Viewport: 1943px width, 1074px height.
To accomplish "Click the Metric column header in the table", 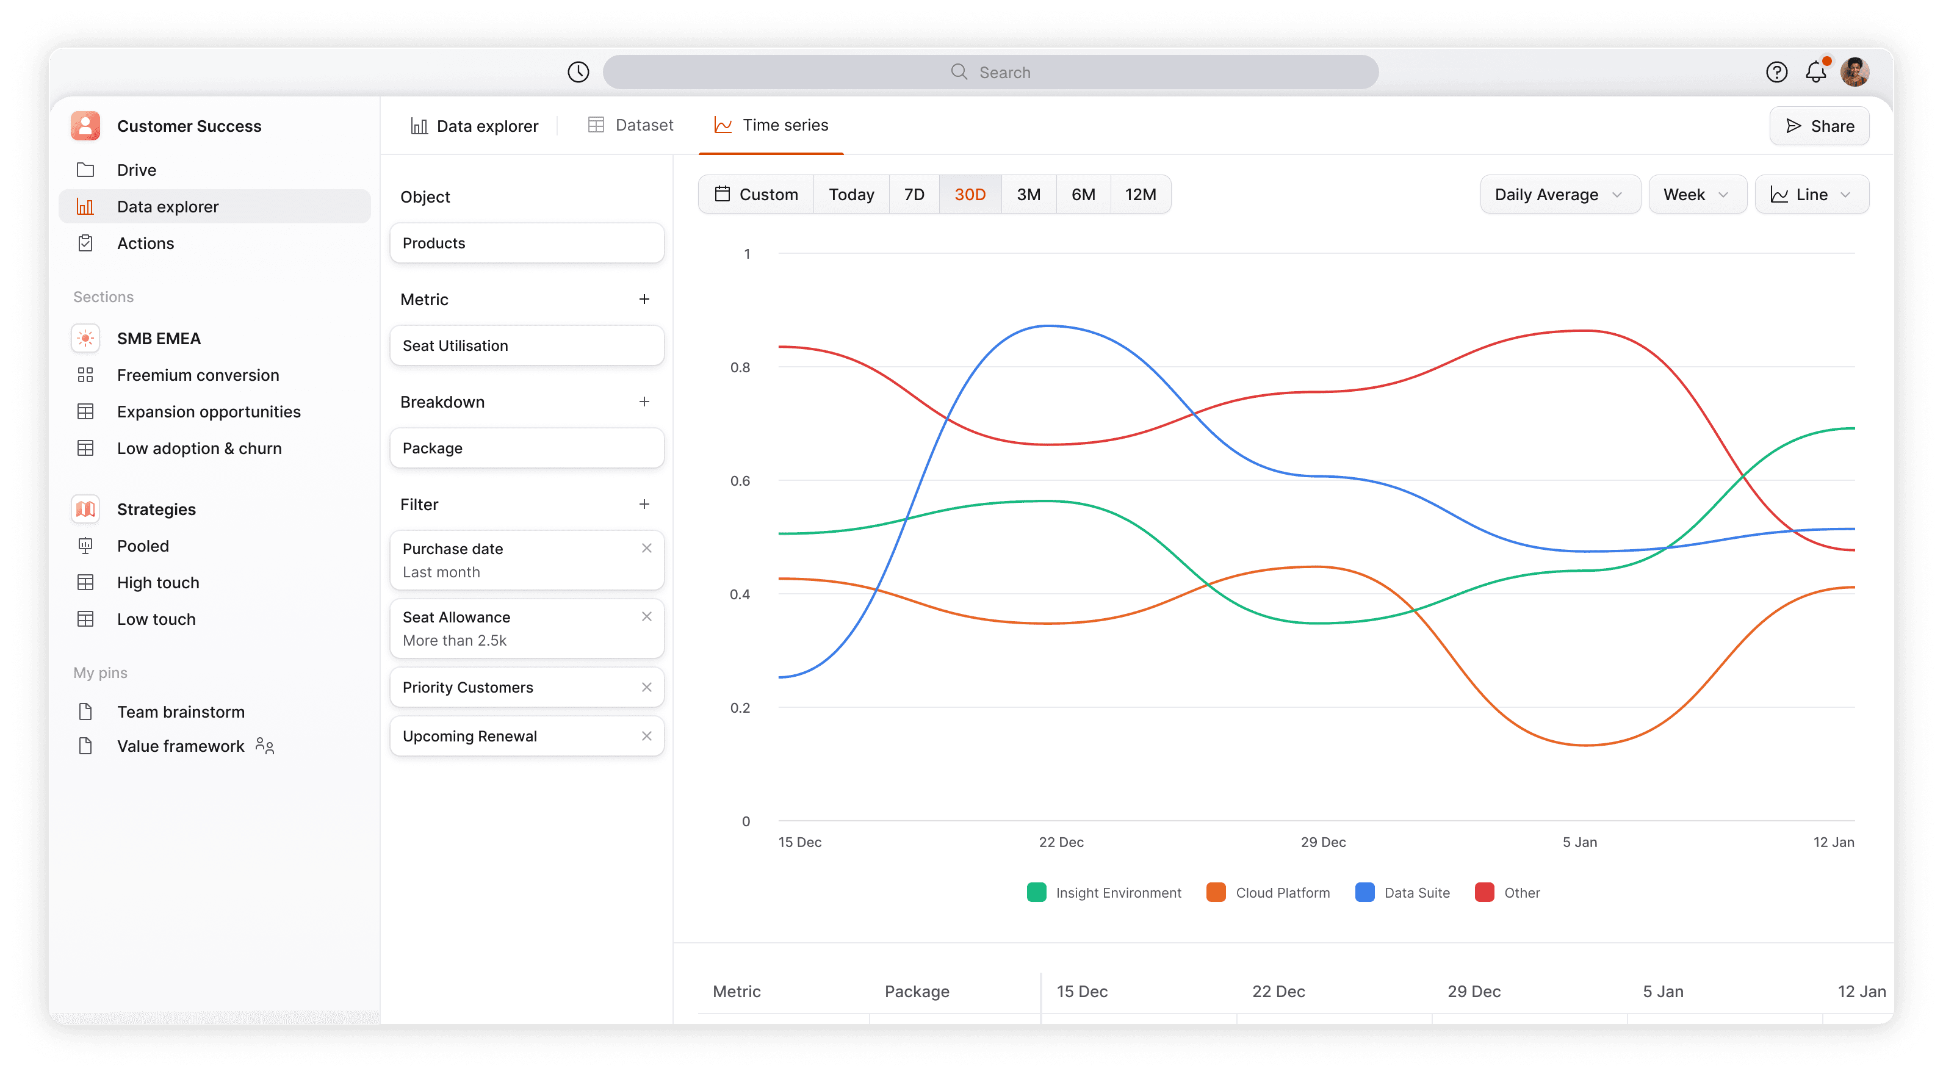I will click(x=736, y=991).
